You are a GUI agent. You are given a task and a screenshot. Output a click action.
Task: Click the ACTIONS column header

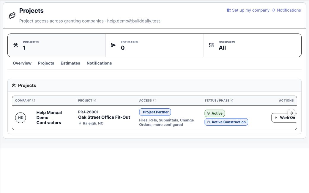(x=286, y=100)
